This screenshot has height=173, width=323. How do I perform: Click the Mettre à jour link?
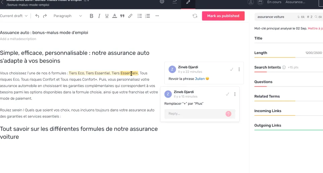click(315, 28)
